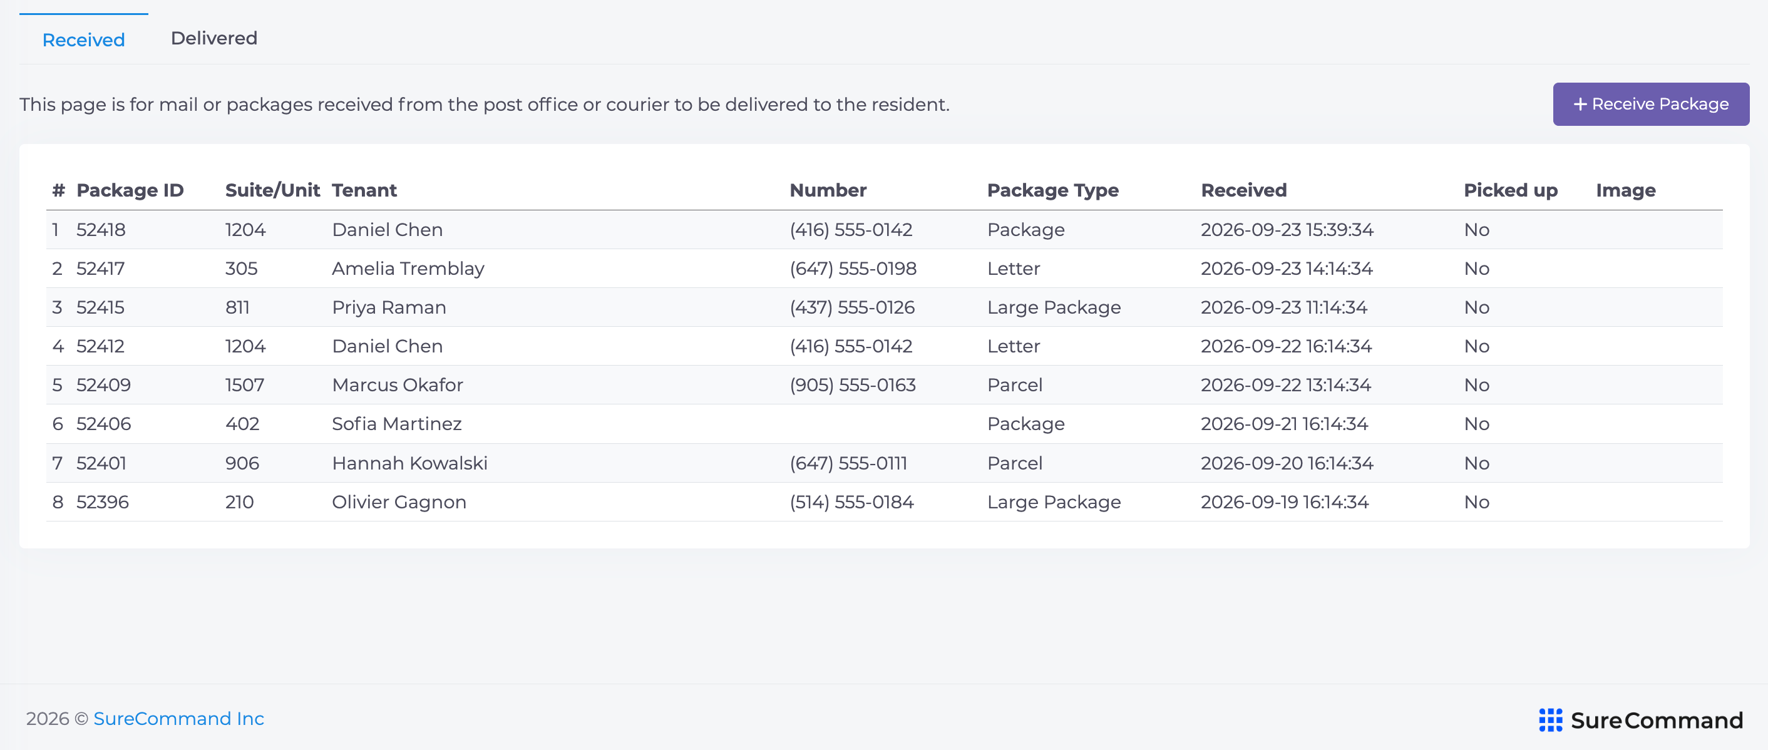The image size is (1768, 750).
Task: Select the Package ID column header
Action: coord(130,190)
